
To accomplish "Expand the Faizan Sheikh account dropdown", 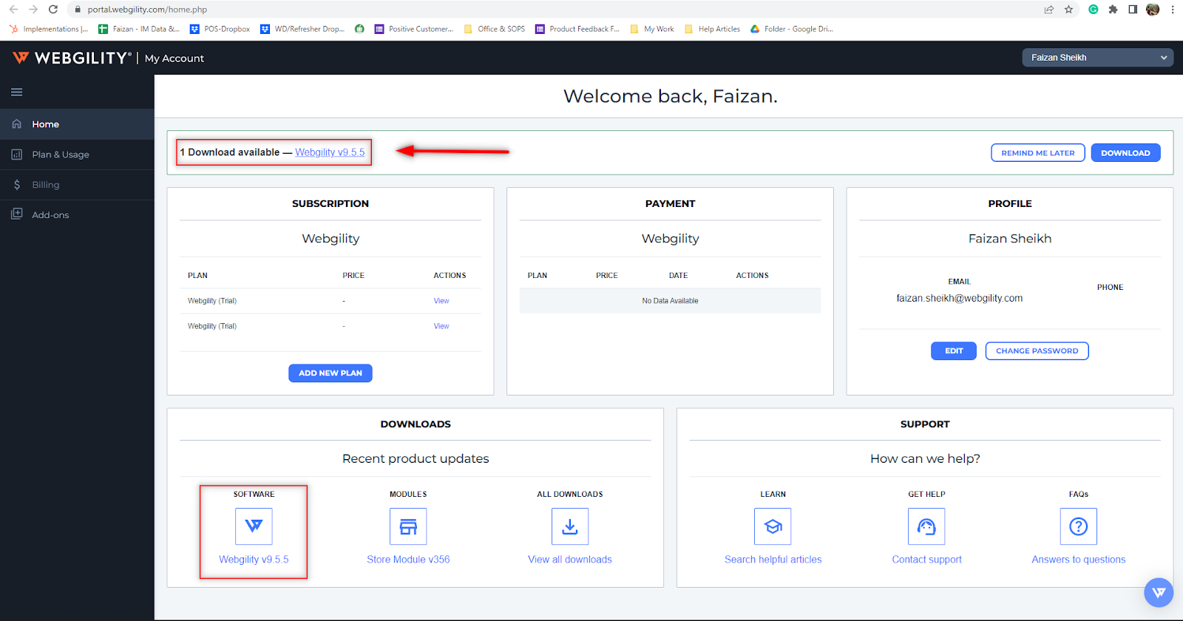I will coord(1097,58).
